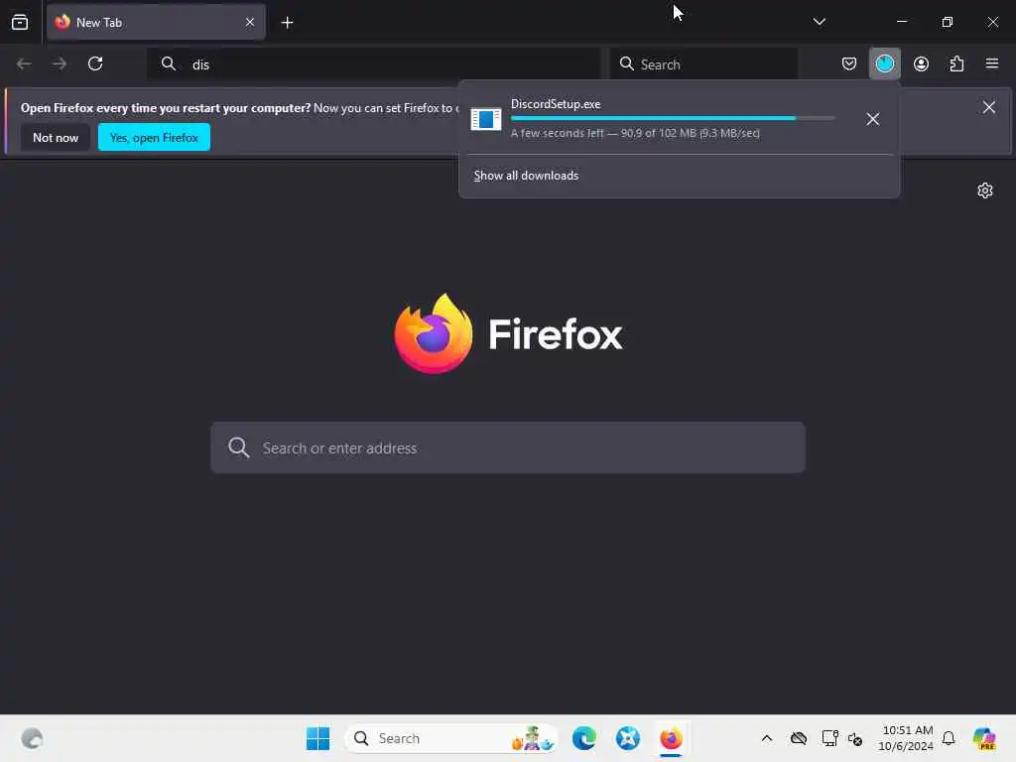Click the cloud sync tray icon
The image size is (1016, 762).
coord(799,738)
